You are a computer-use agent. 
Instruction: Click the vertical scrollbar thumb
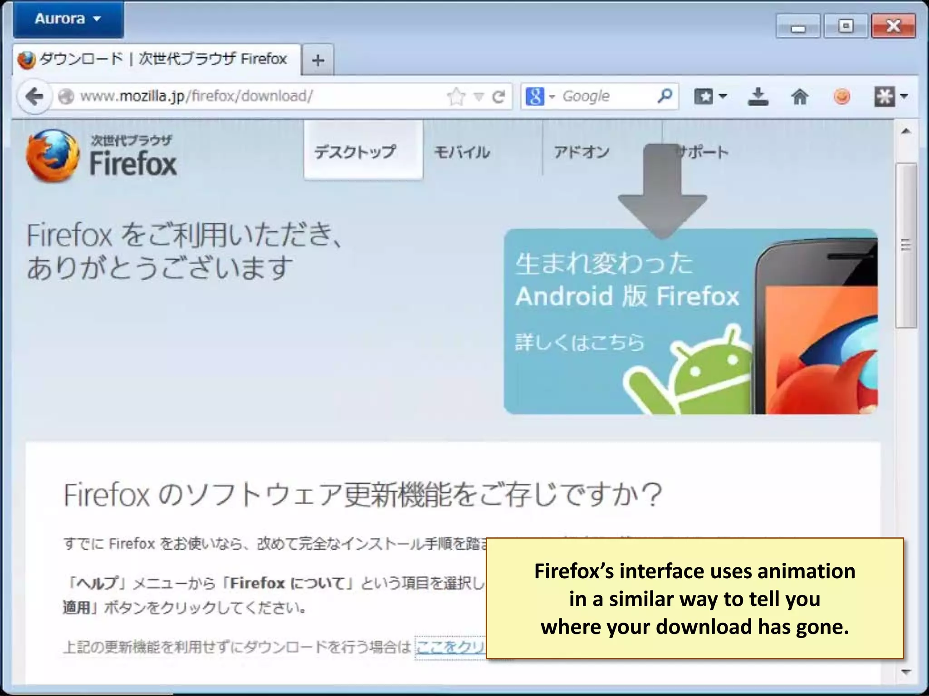906,245
